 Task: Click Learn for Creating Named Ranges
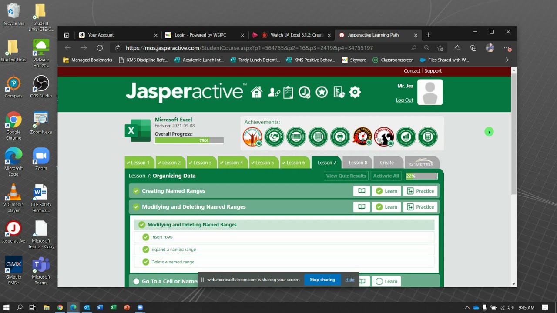click(386, 191)
